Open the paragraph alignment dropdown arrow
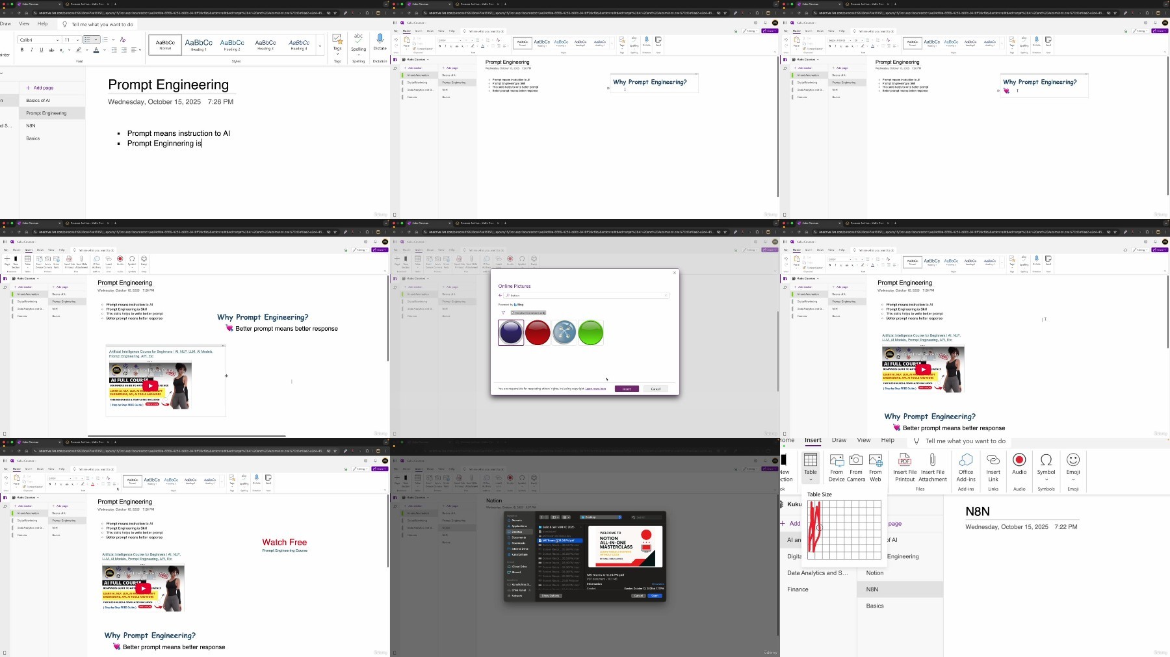Viewport: 1170px width, 657px height. point(140,50)
